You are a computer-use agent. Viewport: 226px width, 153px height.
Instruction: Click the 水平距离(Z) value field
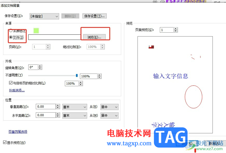[46, 115]
